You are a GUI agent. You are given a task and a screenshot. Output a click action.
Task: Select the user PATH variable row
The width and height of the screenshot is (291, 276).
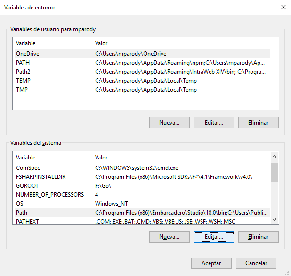tap(143, 63)
